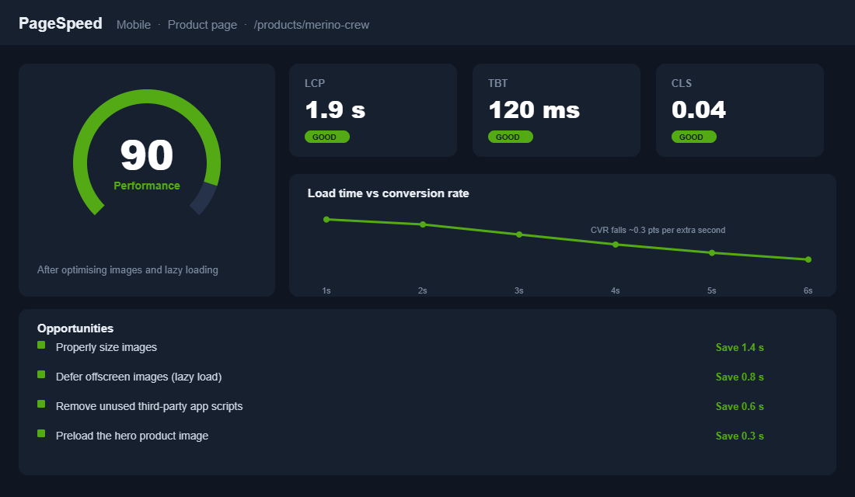Click the CLS metric label
The image size is (855, 497).
pyautogui.click(x=682, y=83)
